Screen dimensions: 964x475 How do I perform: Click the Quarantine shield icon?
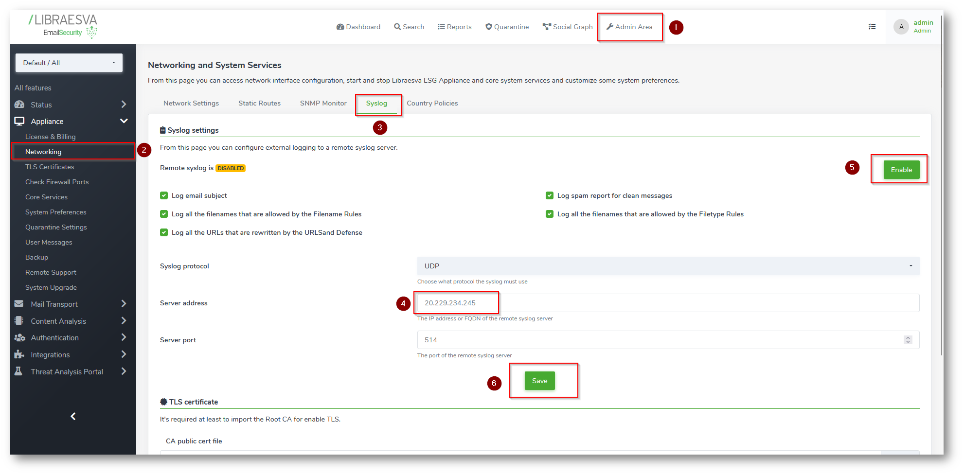coord(489,27)
